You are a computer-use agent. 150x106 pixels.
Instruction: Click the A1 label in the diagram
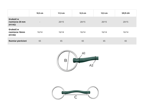point(84,53)
